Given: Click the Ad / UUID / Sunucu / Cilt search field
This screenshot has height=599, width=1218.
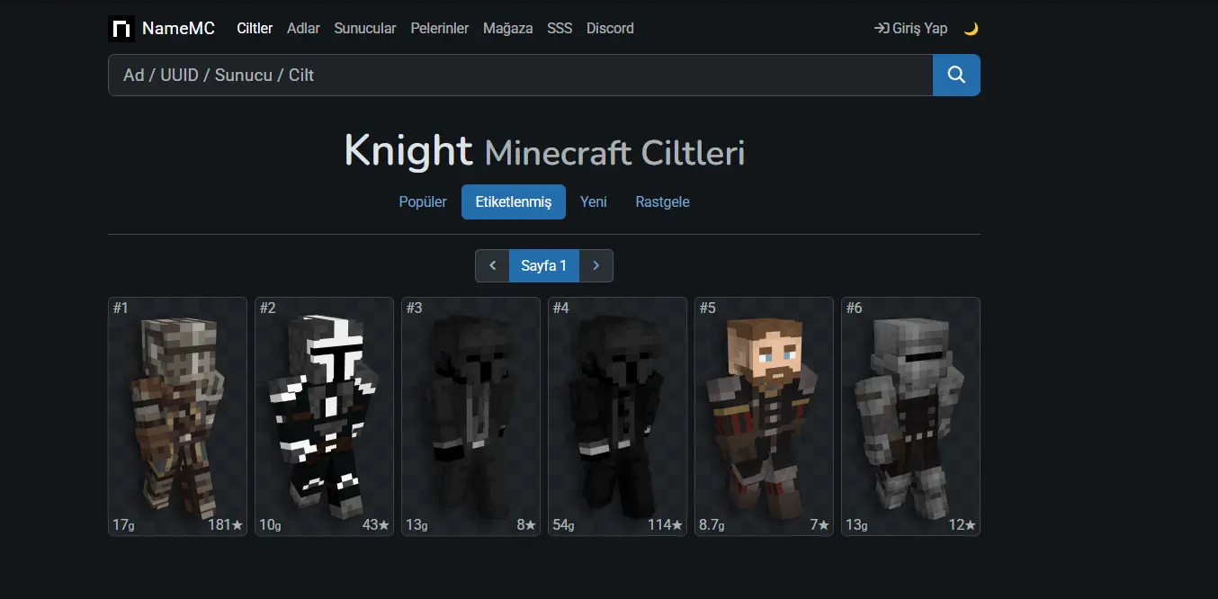Looking at the screenshot, I should coord(520,75).
